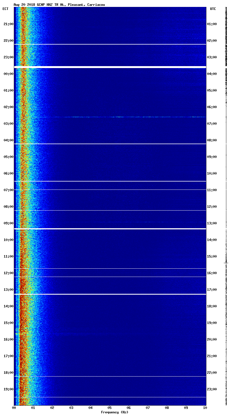236x415 pixels.
Task: Pick the 20:00 label on the UTC axis
Action: (x=212, y=339)
